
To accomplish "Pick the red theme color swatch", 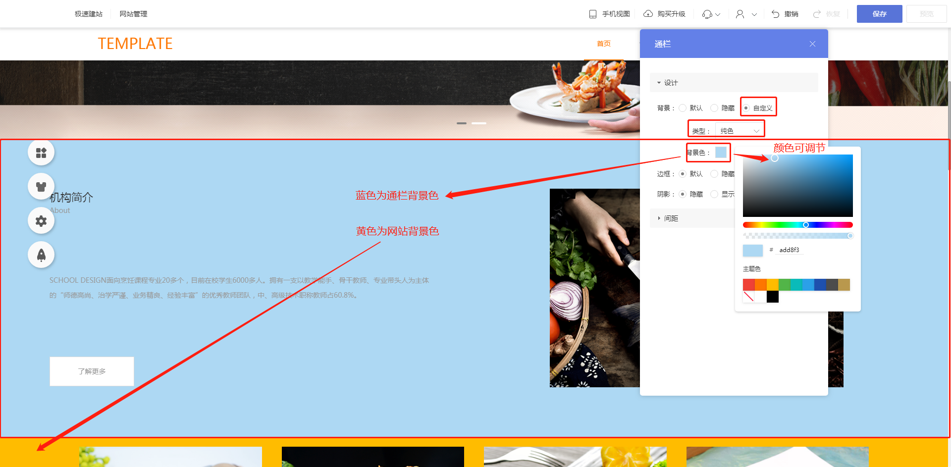I will coord(749,285).
